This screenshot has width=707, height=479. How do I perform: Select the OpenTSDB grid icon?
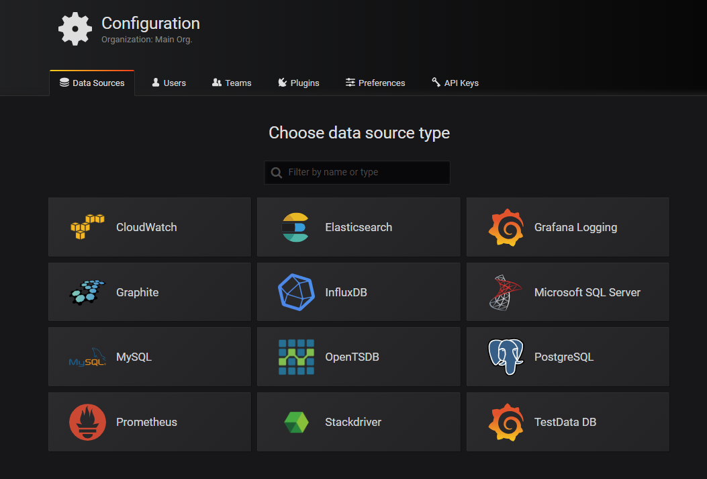coord(296,357)
